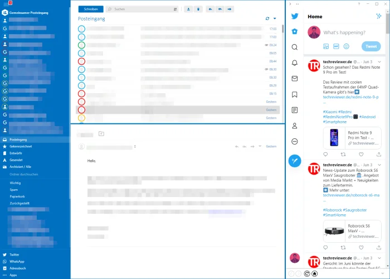Open the hamburger menu in the sidebar
The image size is (390, 279).
[6, 3]
